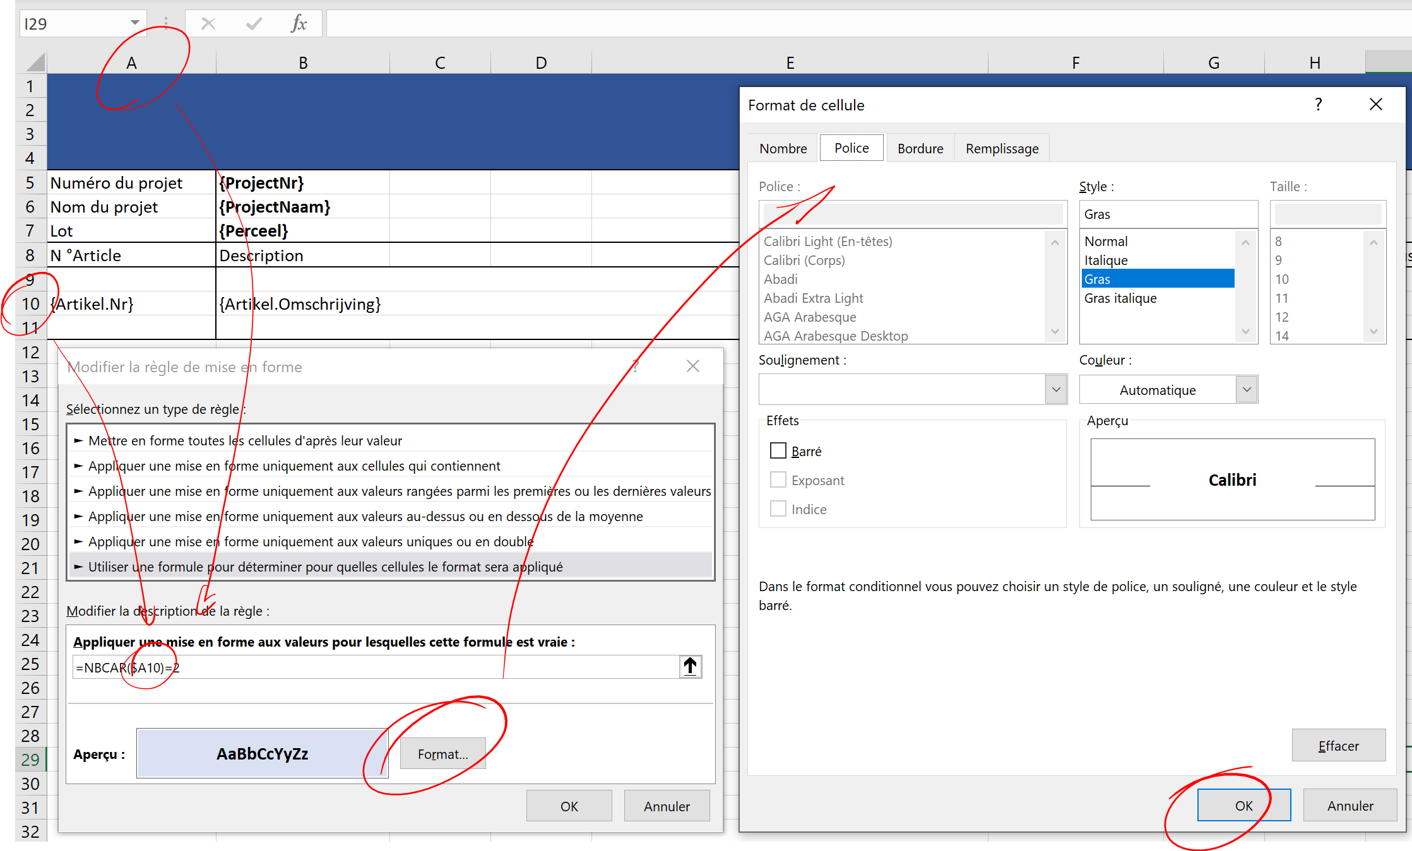Click the help question mark in Format de cellule
The image size is (1412, 851).
click(1318, 105)
